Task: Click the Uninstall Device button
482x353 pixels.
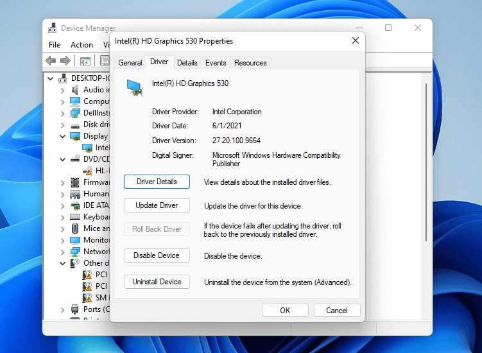Action: click(x=157, y=282)
